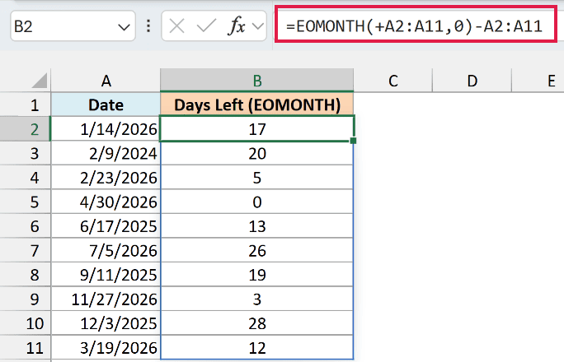Select cell with date 7/5/2026
The width and height of the screenshot is (564, 362).
106,250
